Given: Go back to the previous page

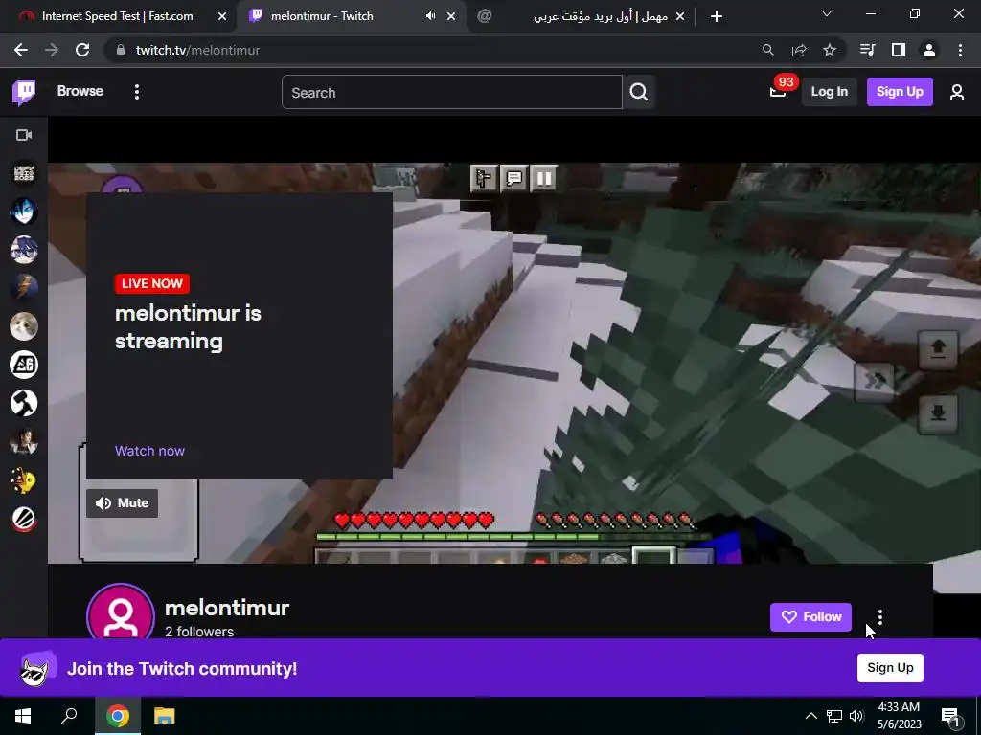Looking at the screenshot, I should 21,50.
